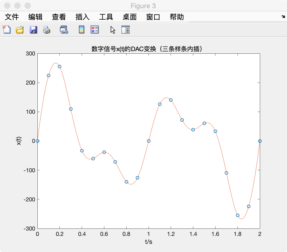Click the Link Plot toolbar icon
Image resolution: width=287 pixels, height=252 pixels.
click(x=64, y=30)
